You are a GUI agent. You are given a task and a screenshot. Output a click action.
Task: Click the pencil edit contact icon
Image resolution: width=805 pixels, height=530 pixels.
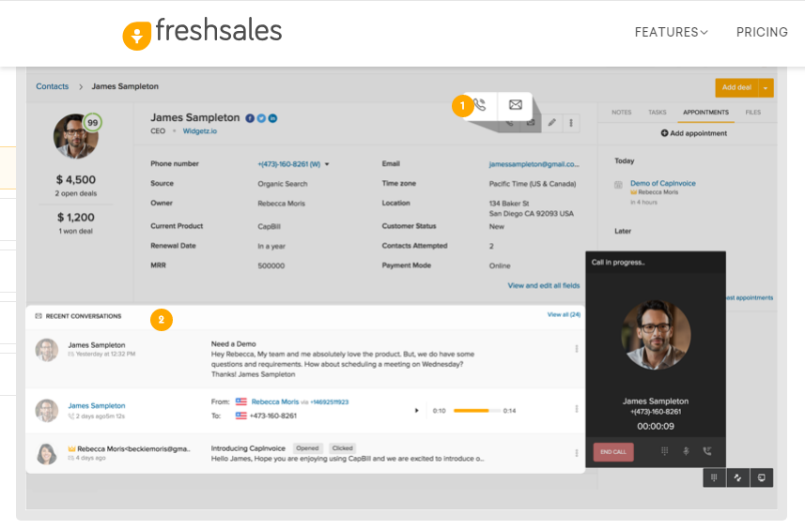(x=552, y=123)
